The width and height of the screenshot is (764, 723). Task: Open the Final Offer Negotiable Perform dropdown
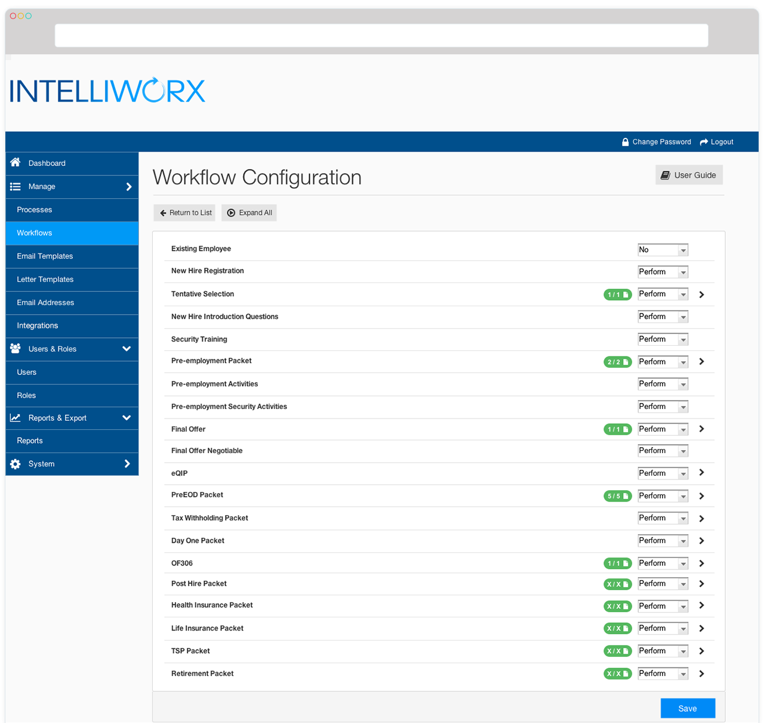click(663, 451)
